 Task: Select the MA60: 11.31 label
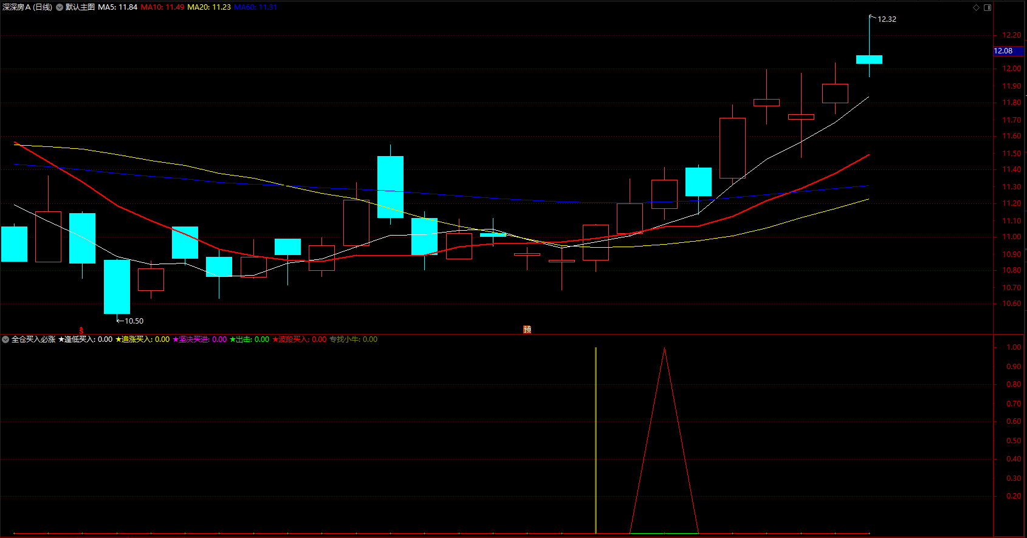pos(255,7)
